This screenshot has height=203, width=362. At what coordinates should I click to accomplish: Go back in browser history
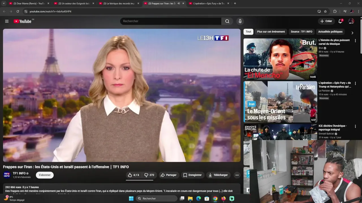4,12
